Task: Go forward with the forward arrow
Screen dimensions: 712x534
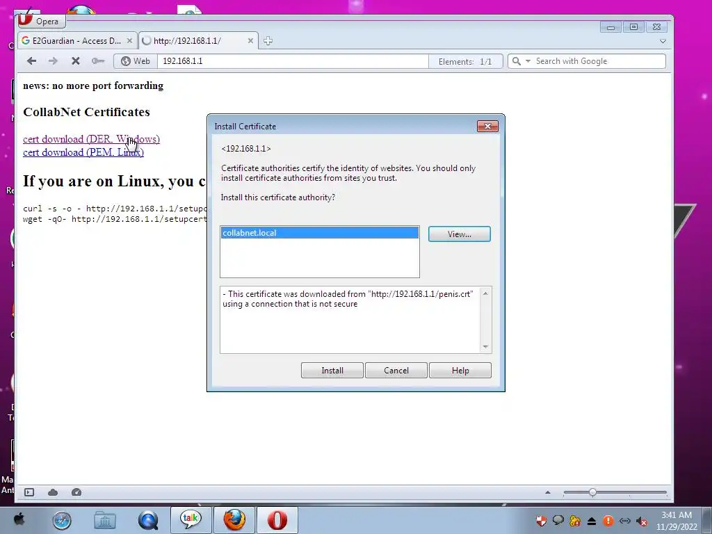Action: pos(53,61)
